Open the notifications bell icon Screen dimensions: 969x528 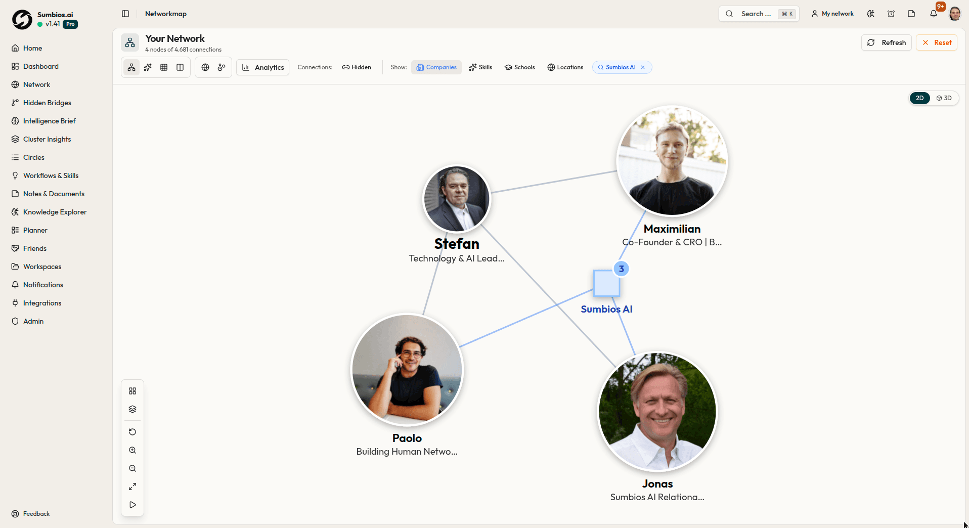coord(934,14)
